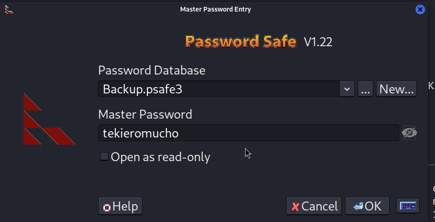Click the V1.22 version text

click(x=318, y=43)
